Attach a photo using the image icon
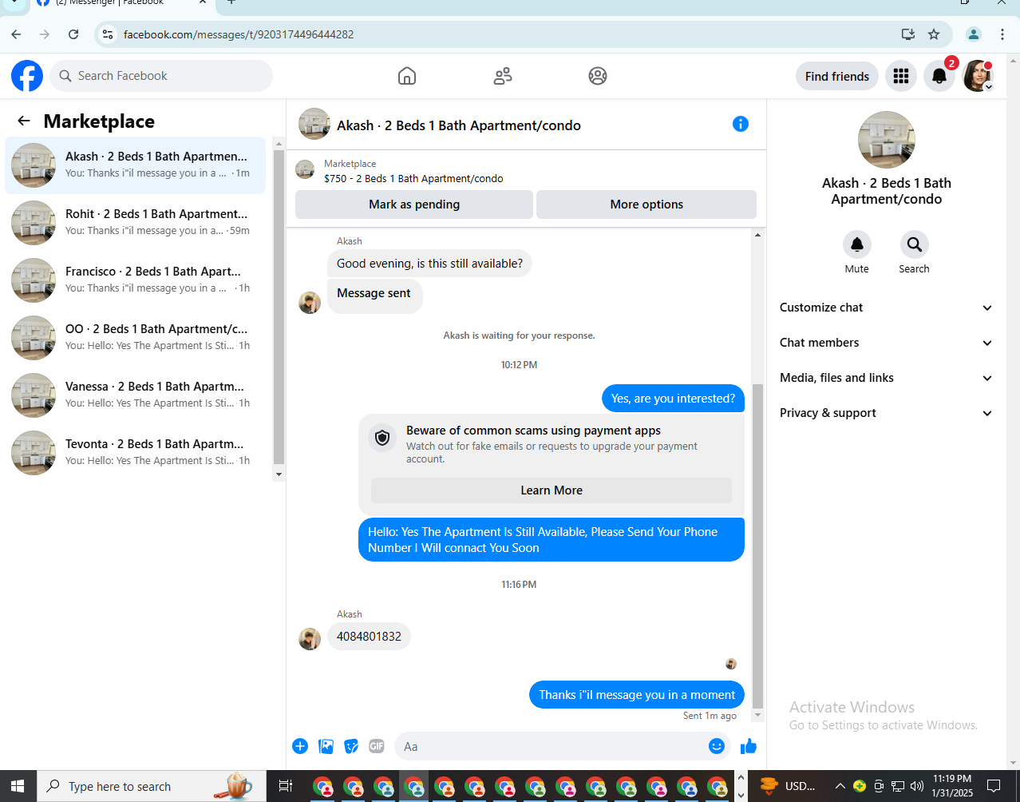Viewport: 1020px width, 802px height. [x=326, y=746]
